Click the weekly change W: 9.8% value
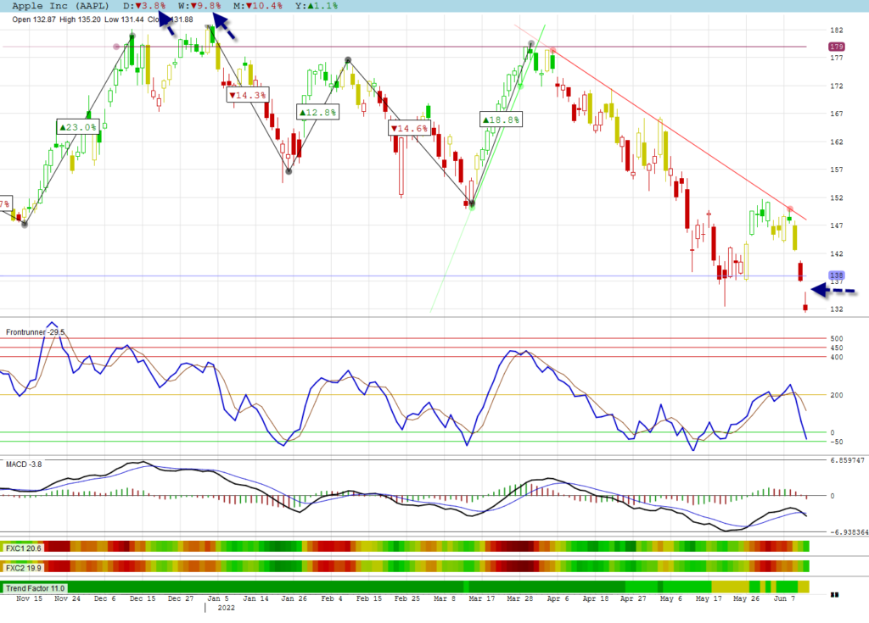869x623 pixels. point(199,6)
